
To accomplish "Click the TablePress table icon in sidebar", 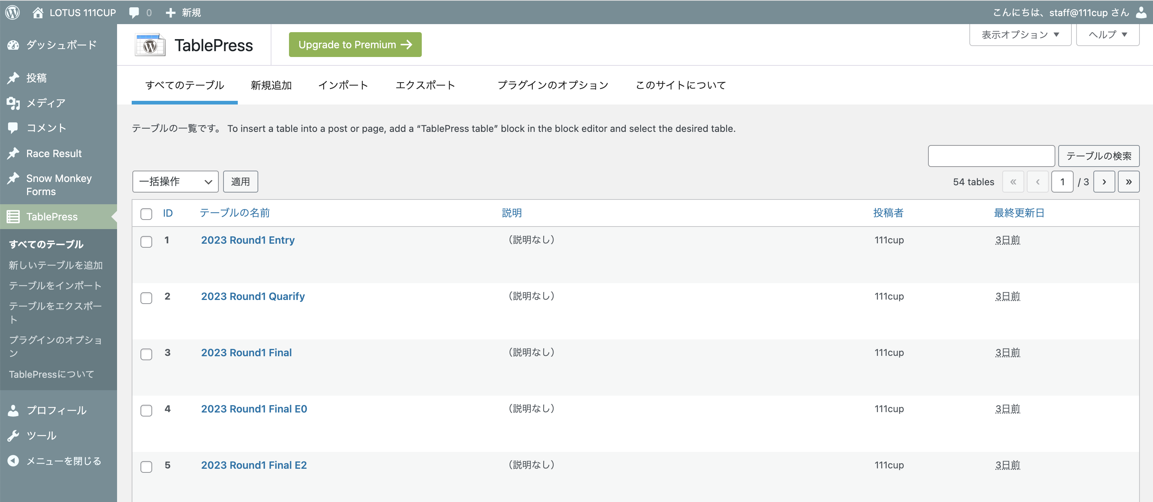I will [14, 217].
